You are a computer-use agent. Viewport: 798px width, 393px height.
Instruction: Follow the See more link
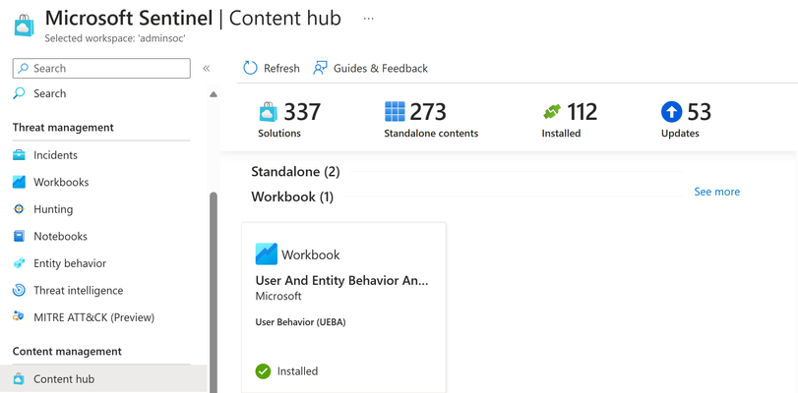pyautogui.click(x=716, y=192)
